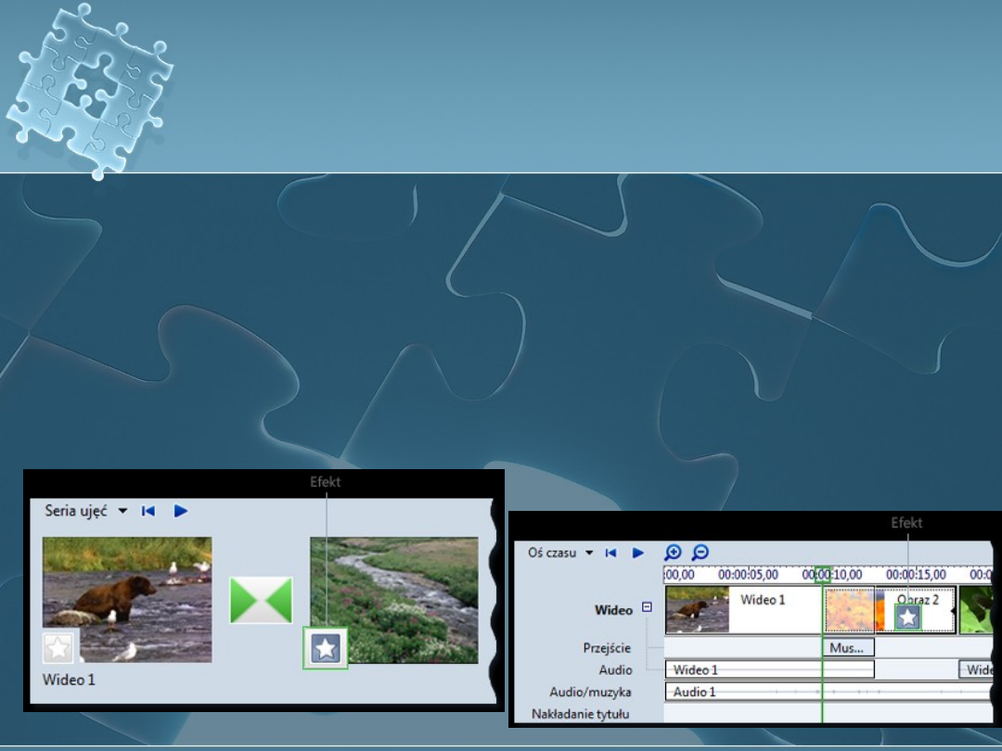Image resolution: width=1002 pixels, height=751 pixels.
Task: Click the highlighted effect star on stream clip
Action: (326, 648)
